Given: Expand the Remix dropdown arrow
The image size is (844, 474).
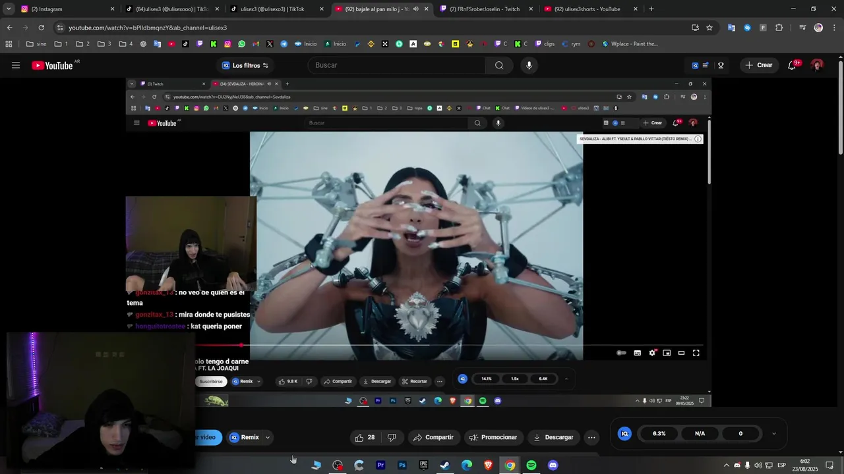Looking at the screenshot, I should [x=267, y=437].
